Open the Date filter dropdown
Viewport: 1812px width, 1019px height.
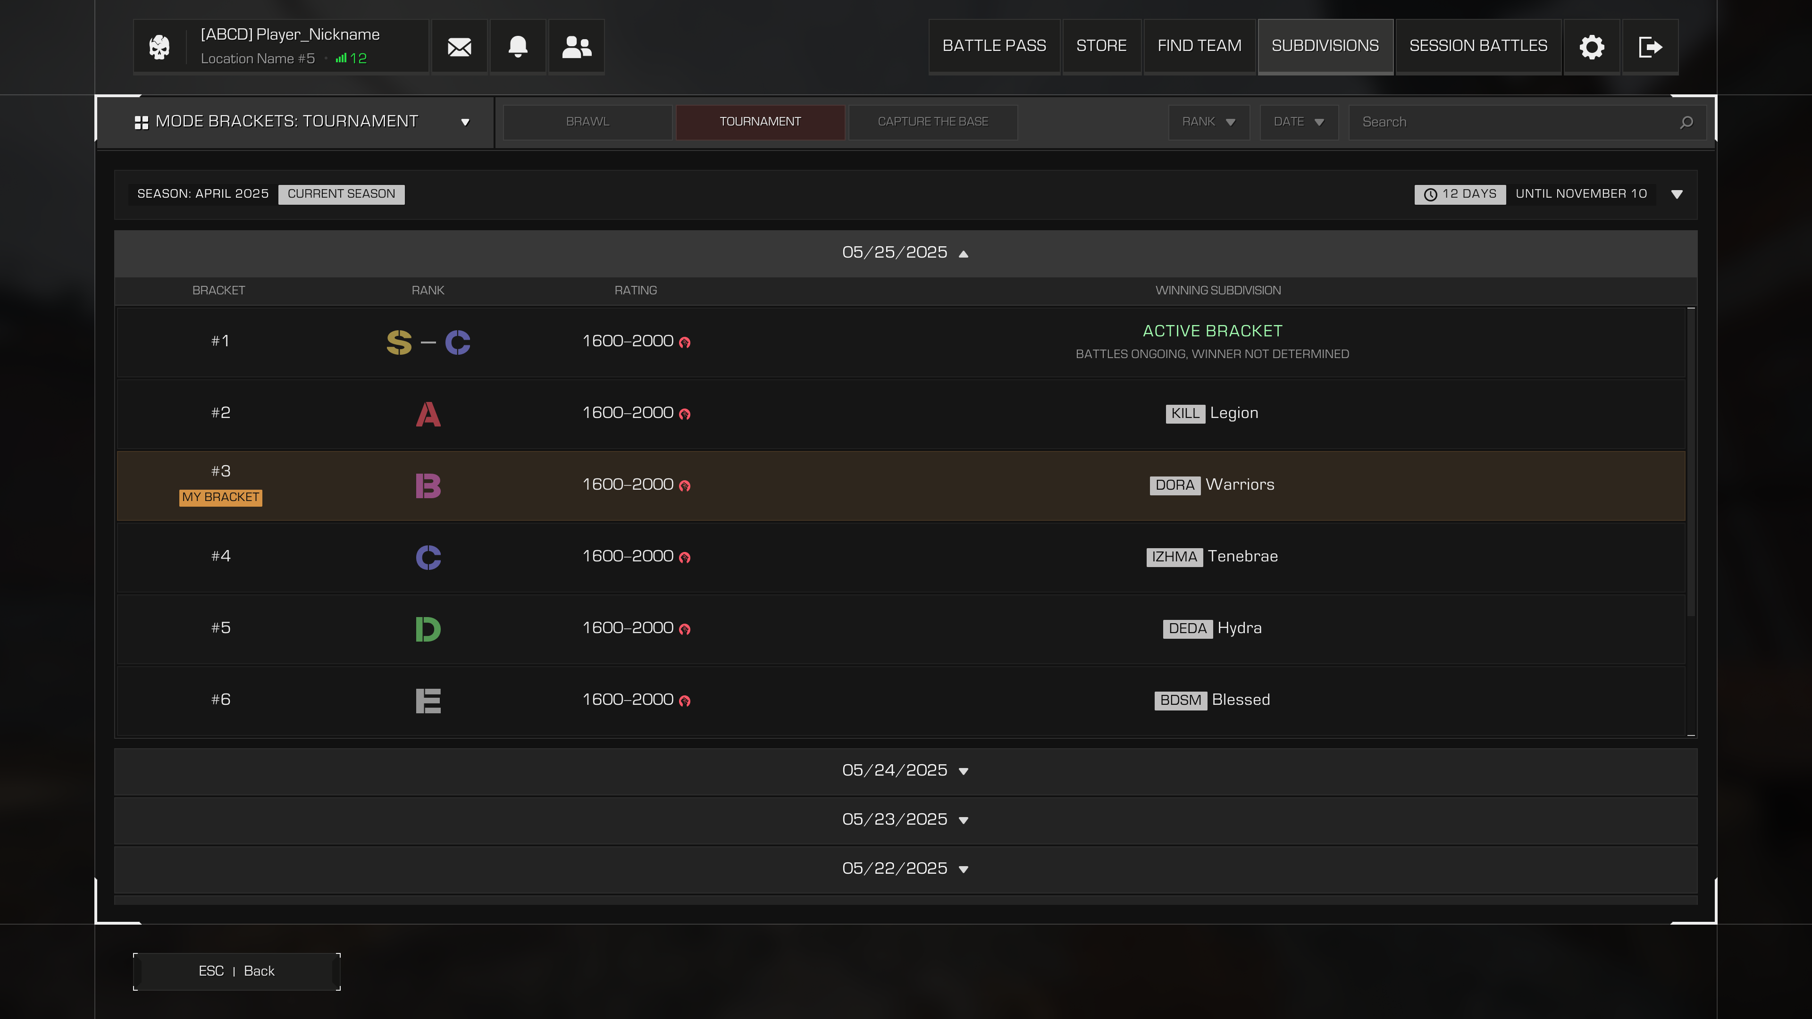pos(1299,122)
